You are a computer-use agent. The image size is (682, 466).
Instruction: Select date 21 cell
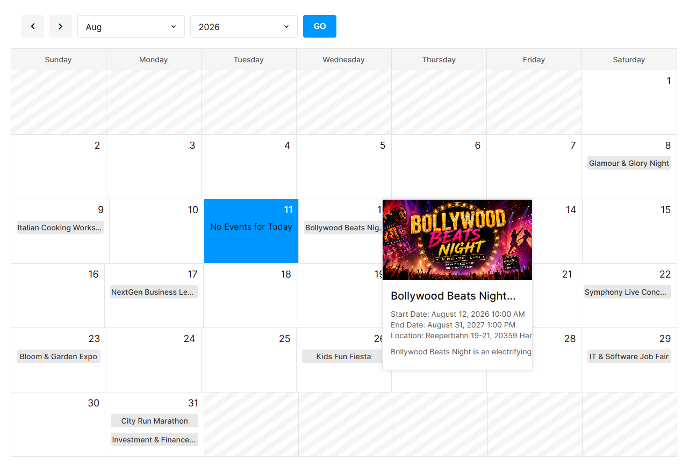point(555,295)
